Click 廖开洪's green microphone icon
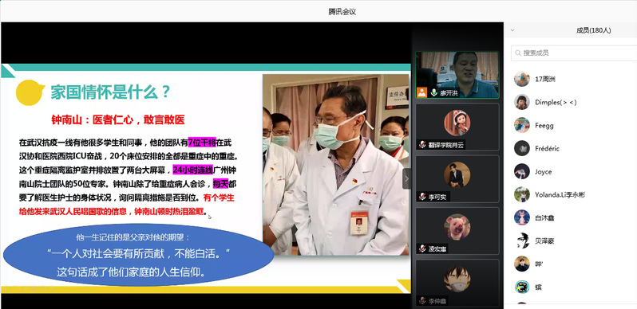The height and width of the screenshot is (309, 637). (433, 92)
